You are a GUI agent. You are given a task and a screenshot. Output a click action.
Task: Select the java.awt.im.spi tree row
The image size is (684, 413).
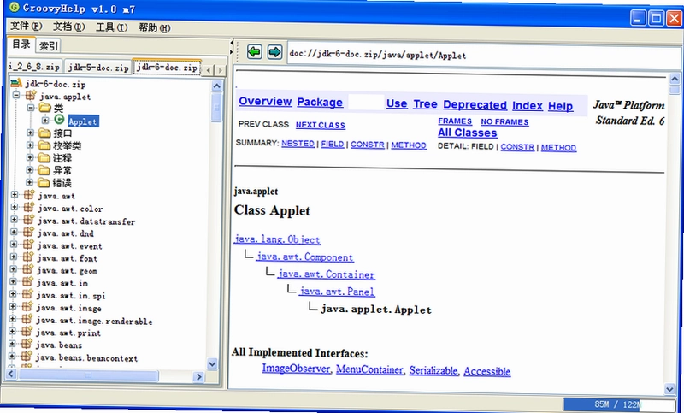(x=71, y=296)
